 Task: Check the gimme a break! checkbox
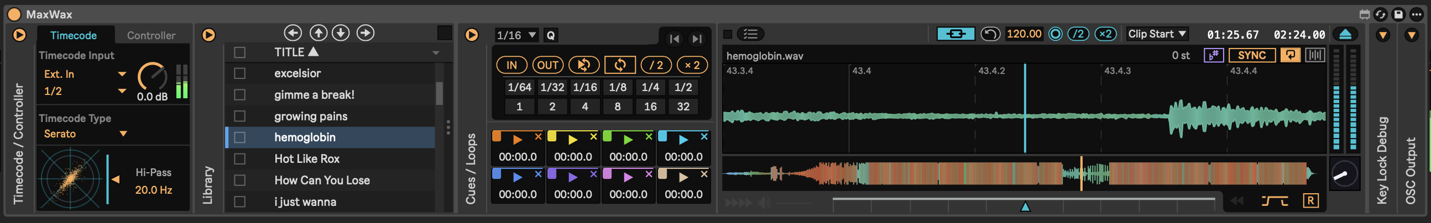(239, 95)
